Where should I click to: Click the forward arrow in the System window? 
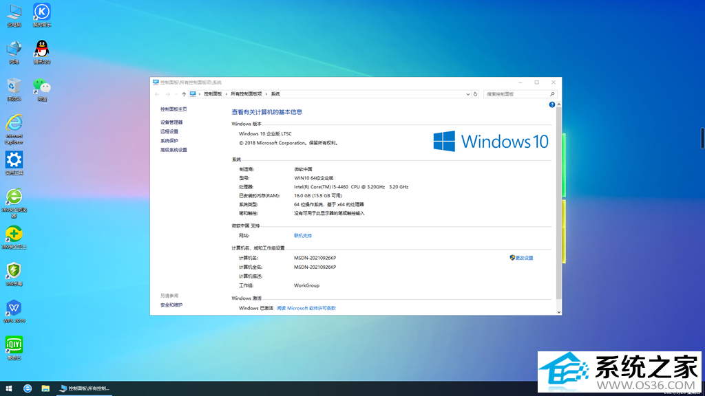pos(168,94)
